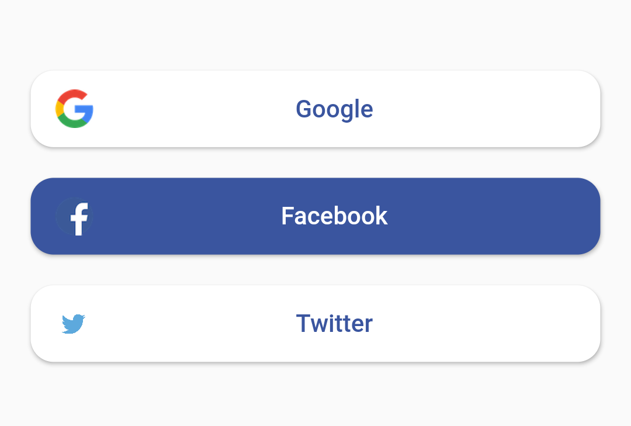631x426 pixels.
Task: Click the blue Twitter bird icon
Action: point(74,324)
